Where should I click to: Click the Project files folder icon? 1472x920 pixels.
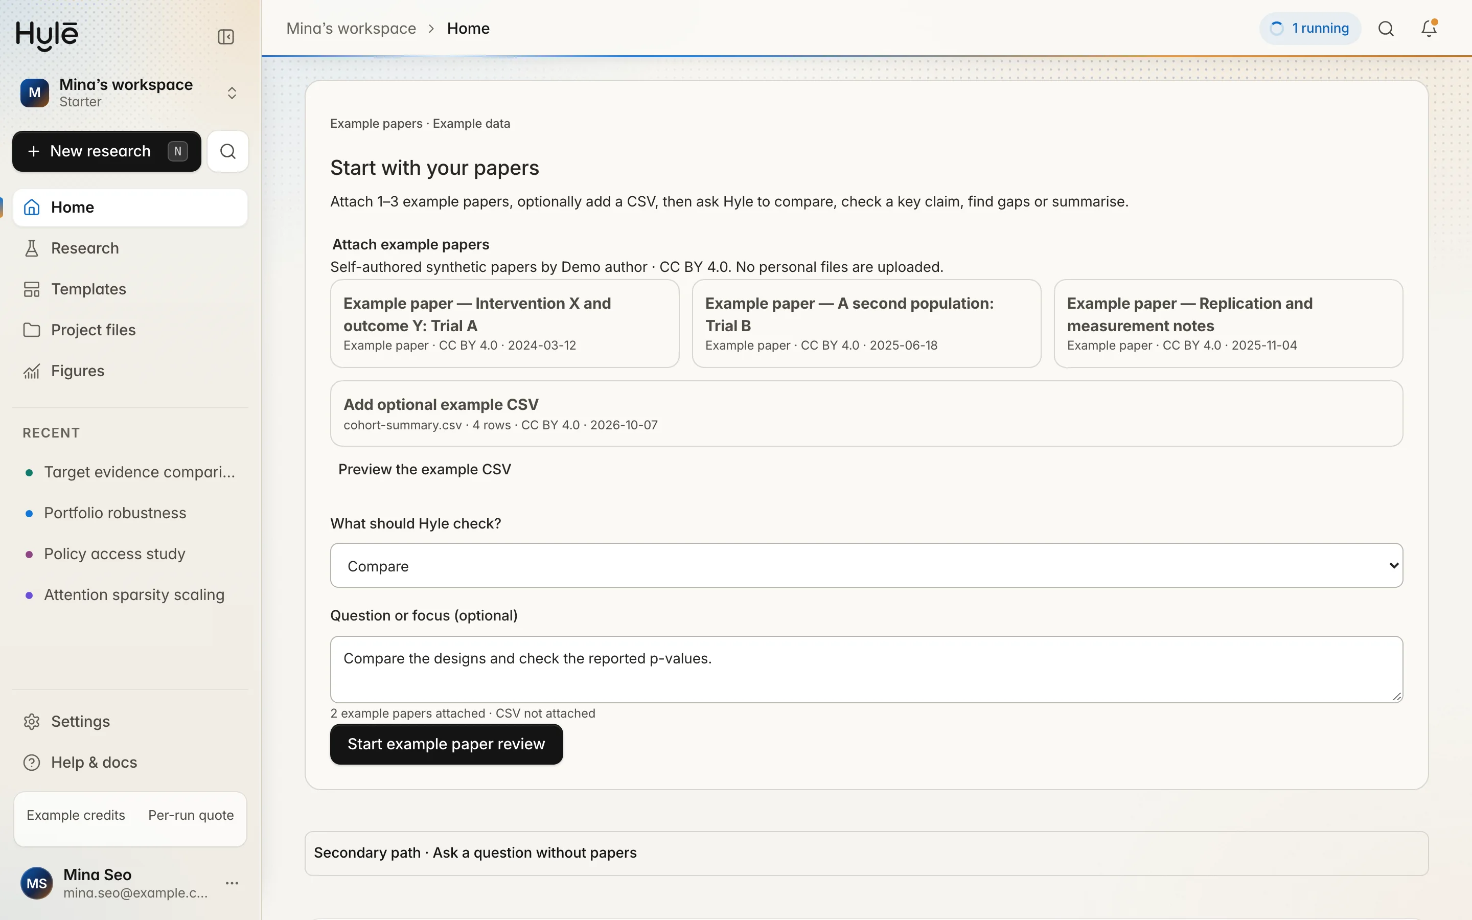[x=32, y=330]
